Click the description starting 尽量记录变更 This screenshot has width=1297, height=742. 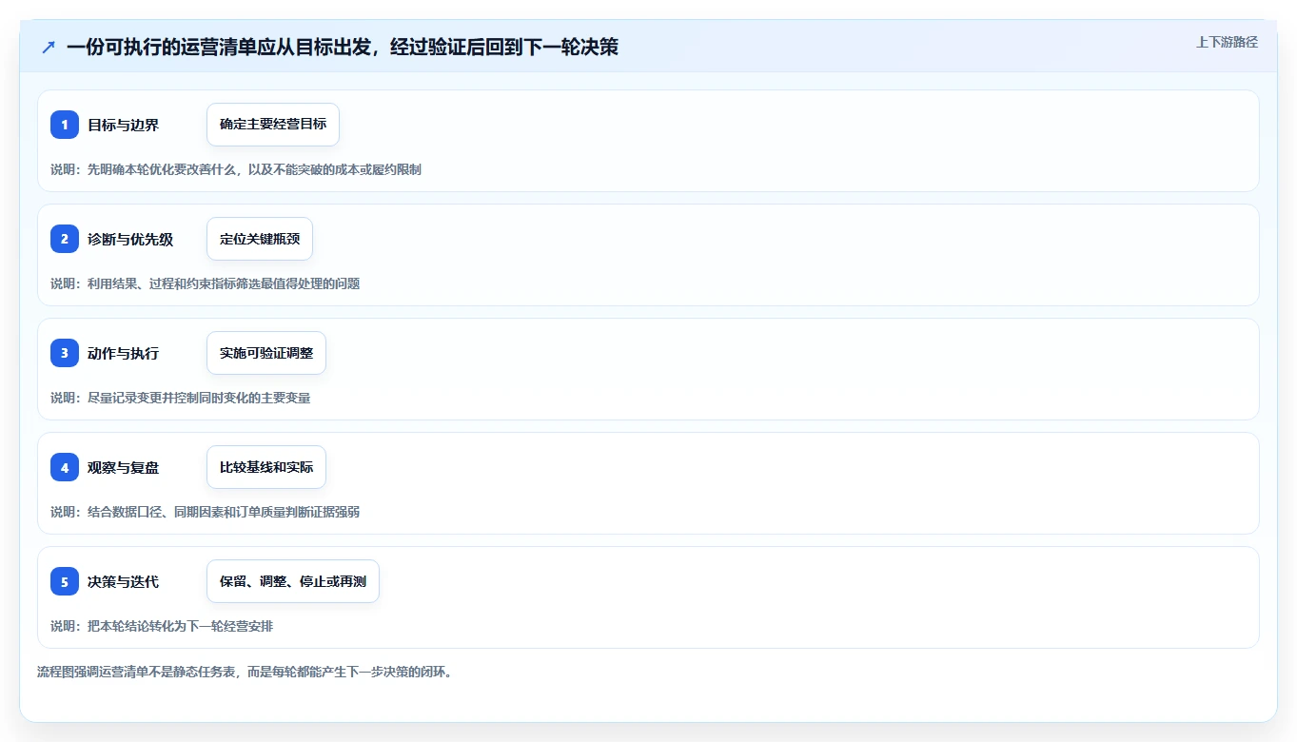(x=180, y=398)
